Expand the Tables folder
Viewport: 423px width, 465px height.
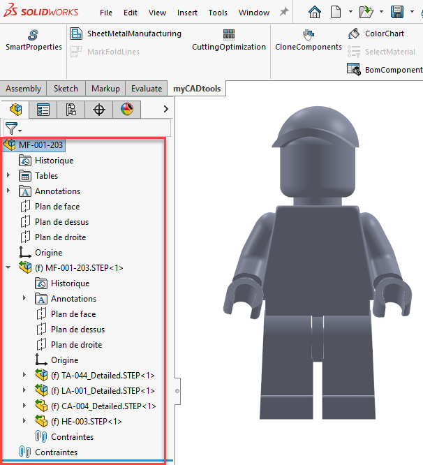tap(8, 175)
